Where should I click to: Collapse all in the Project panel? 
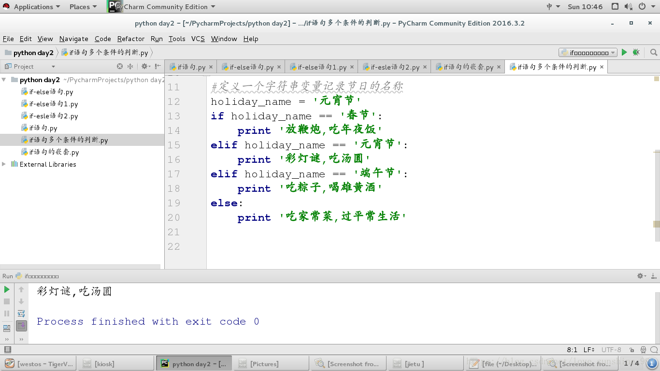tap(130, 66)
